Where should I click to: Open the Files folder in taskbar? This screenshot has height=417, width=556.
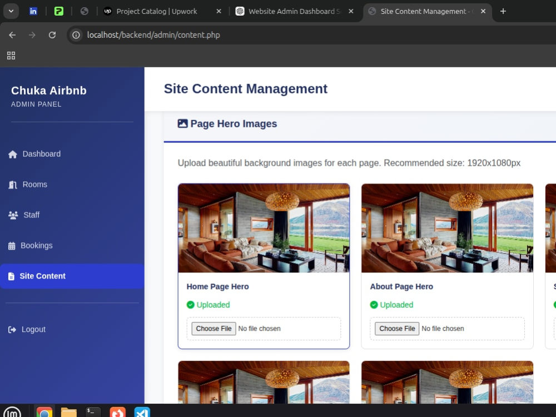(x=69, y=413)
